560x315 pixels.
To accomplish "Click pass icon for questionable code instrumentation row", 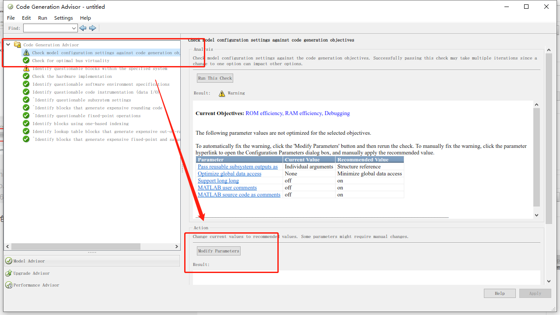I will 26,92.
